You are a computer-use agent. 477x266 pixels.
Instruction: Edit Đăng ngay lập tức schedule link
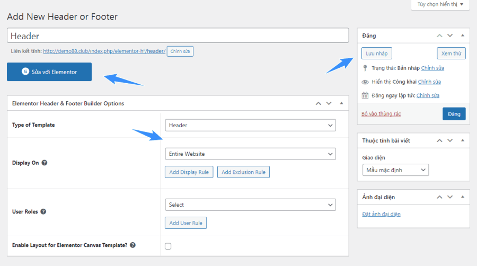[x=428, y=95]
